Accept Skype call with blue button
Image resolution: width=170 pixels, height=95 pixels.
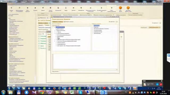[157, 84]
